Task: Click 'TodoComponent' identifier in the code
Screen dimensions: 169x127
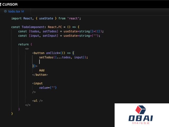Action: (x=33, y=27)
